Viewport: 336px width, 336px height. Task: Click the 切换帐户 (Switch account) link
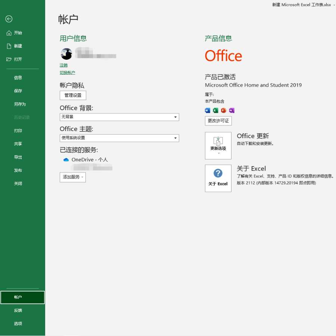(x=68, y=73)
